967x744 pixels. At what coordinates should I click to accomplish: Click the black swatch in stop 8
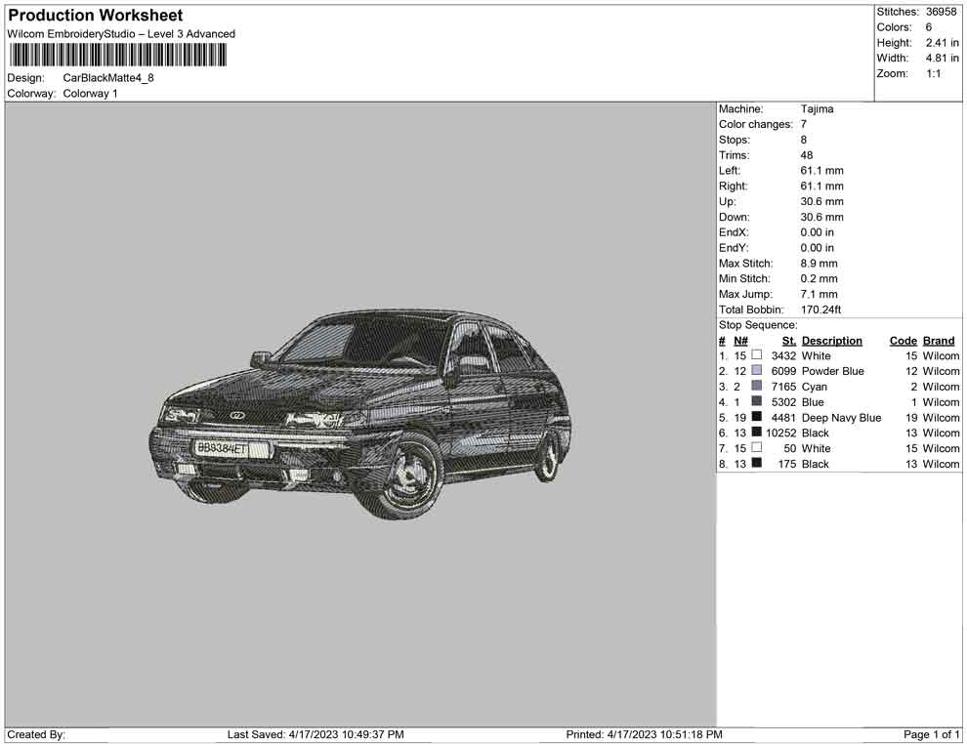click(757, 463)
